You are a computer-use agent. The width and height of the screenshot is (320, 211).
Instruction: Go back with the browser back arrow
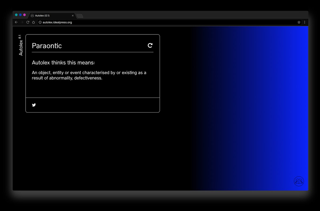17,22
